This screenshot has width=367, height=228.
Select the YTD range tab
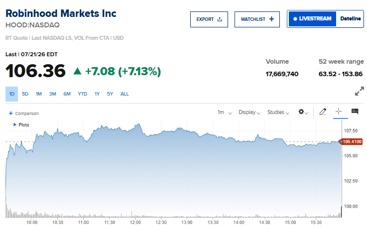pos(82,94)
